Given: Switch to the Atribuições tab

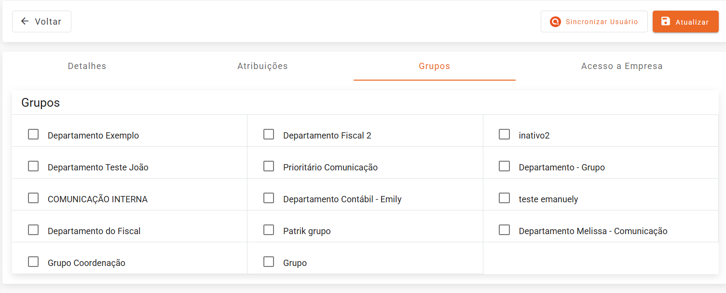Looking at the screenshot, I should click(262, 66).
